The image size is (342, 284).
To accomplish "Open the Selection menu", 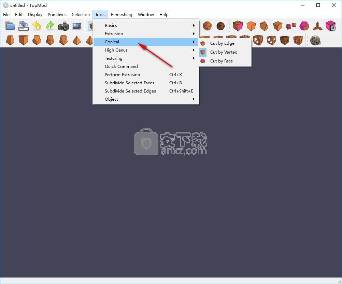I will [81, 15].
